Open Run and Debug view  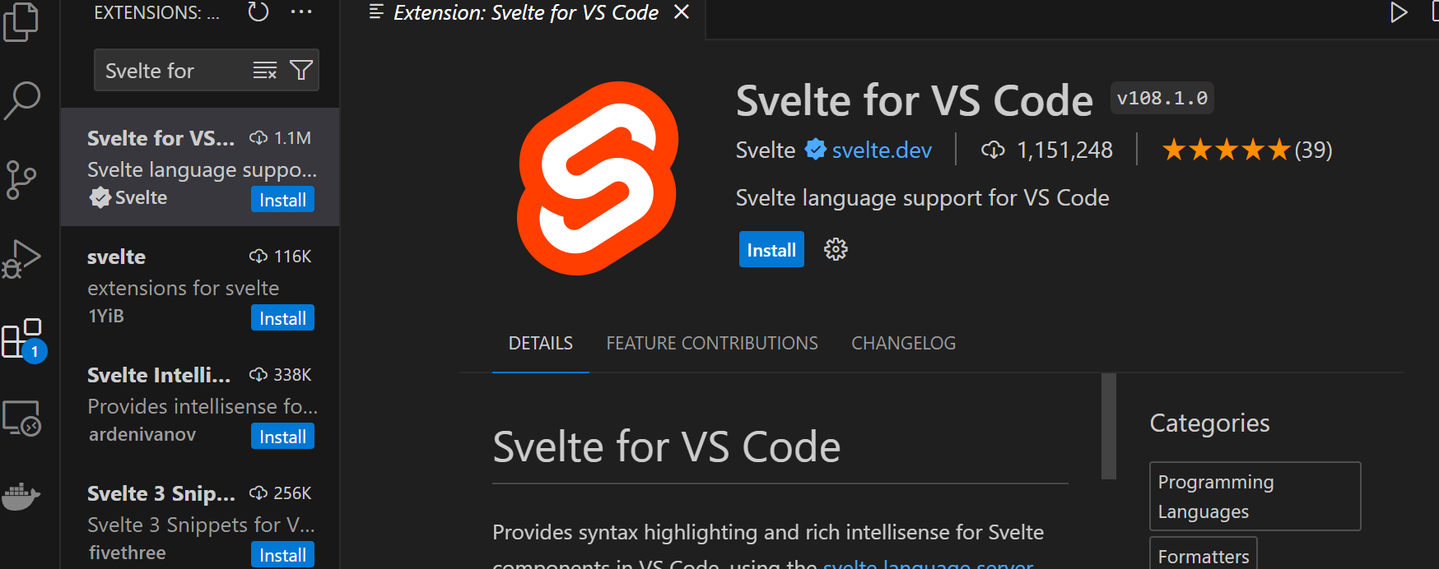point(21,258)
